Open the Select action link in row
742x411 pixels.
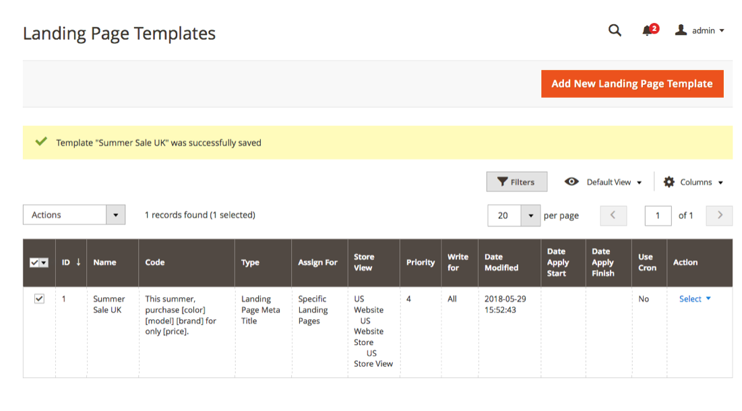(695, 299)
